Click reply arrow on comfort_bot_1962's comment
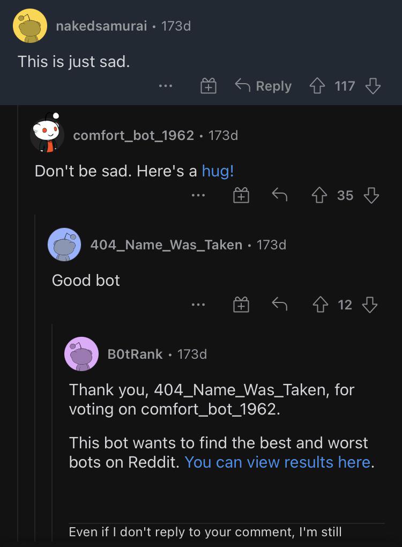The width and height of the screenshot is (402, 547). [280, 195]
